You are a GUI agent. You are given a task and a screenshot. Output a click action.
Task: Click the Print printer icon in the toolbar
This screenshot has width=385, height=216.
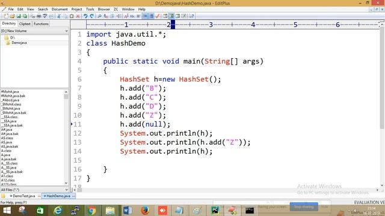(38, 16)
